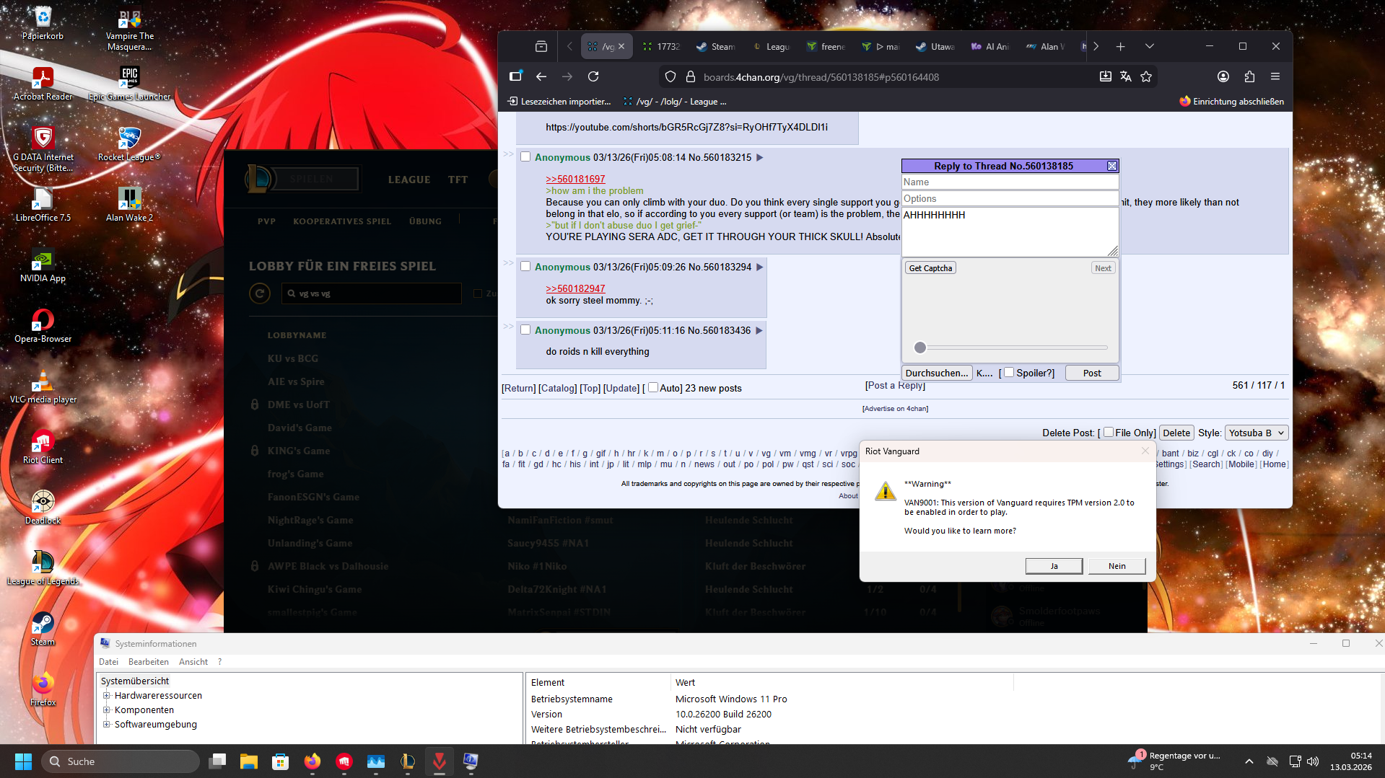Open the Firefox account profile icon

pyautogui.click(x=1223, y=76)
